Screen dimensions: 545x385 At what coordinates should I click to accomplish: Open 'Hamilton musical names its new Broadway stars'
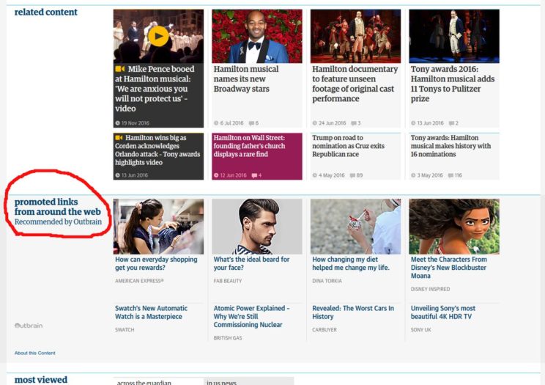[x=246, y=79]
